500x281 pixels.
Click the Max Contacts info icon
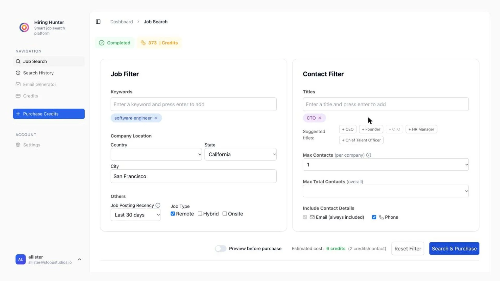[369, 155]
